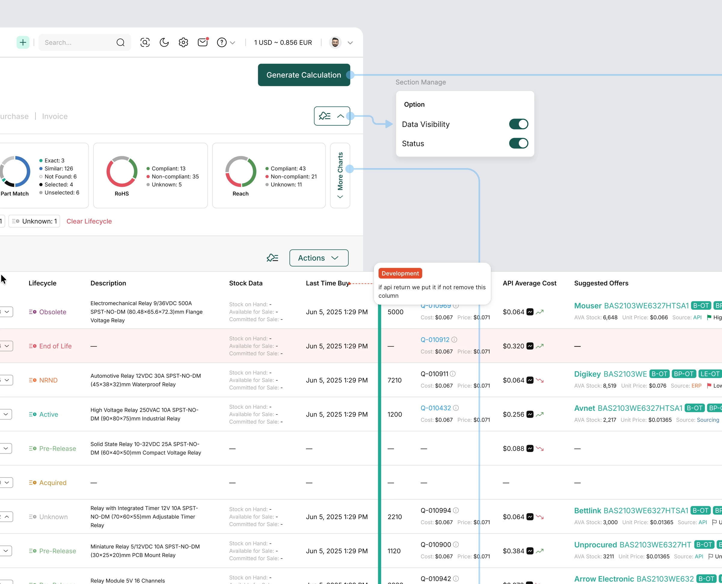Click the scan search icon in toolbar

pos(145,42)
